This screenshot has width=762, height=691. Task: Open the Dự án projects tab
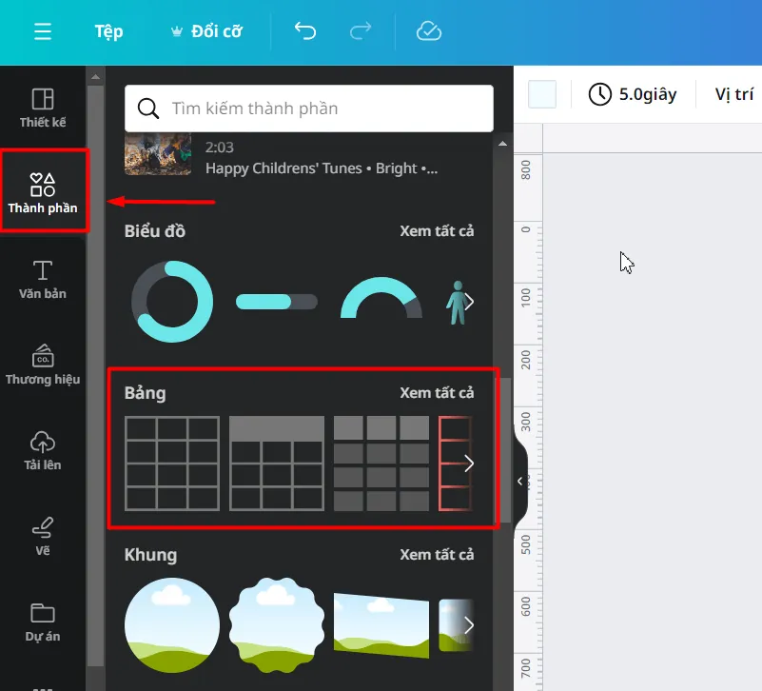tap(43, 622)
